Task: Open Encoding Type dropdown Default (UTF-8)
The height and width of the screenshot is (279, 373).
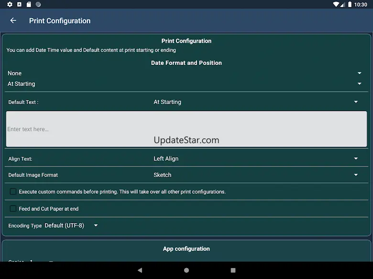Action: (71, 226)
